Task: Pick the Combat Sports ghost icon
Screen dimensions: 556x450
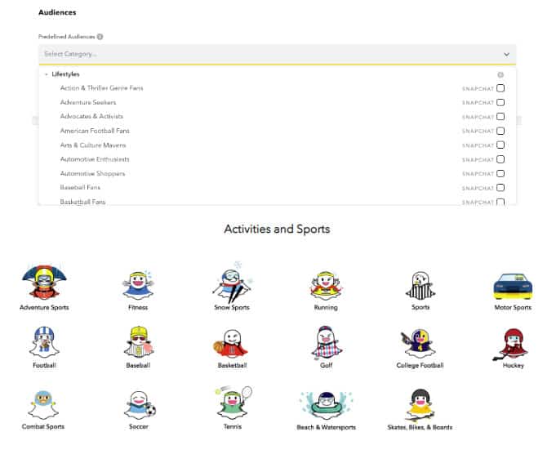Action: click(x=43, y=405)
